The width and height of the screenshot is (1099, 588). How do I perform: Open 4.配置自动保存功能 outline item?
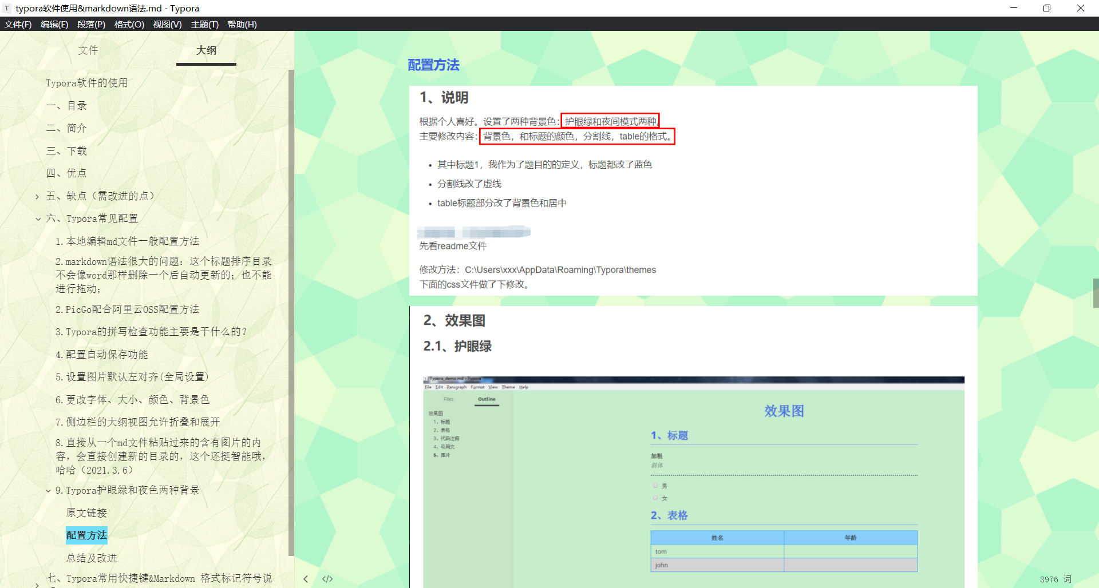point(102,355)
